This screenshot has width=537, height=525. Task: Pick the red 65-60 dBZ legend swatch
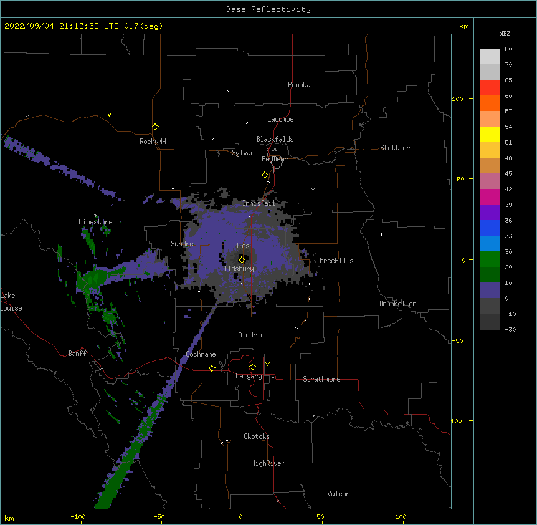pyautogui.click(x=490, y=87)
